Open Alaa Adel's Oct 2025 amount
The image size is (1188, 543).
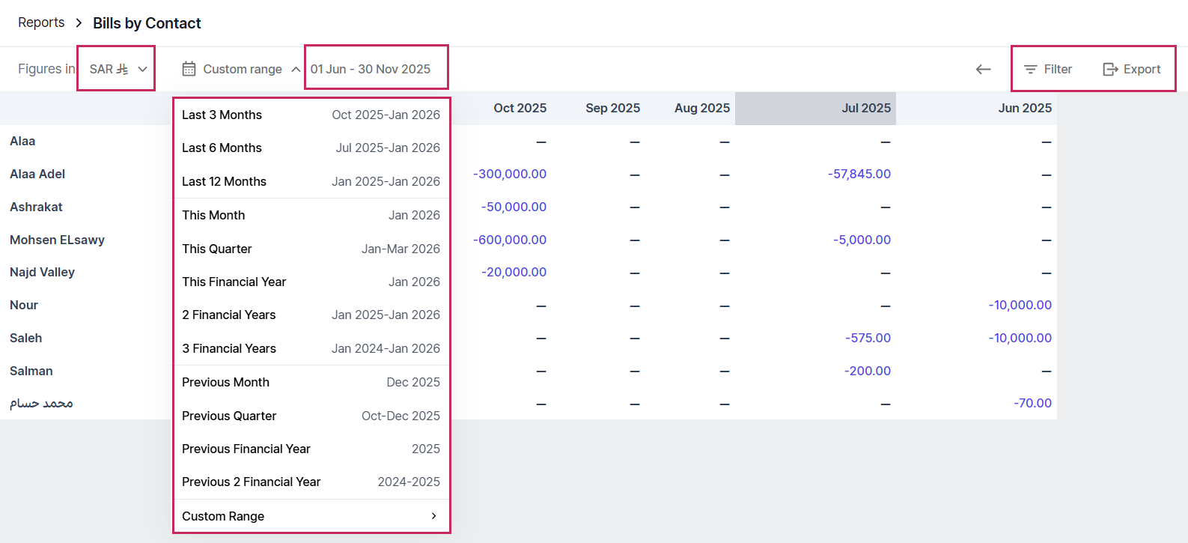pos(510,174)
